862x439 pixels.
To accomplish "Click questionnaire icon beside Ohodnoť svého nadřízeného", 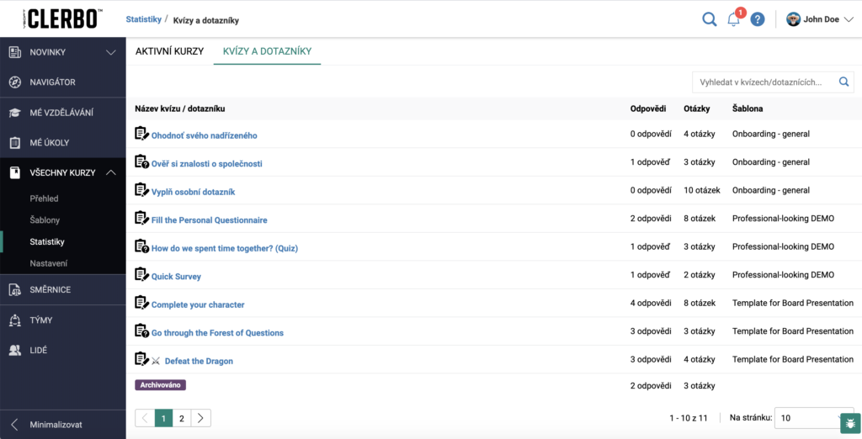I will point(141,134).
